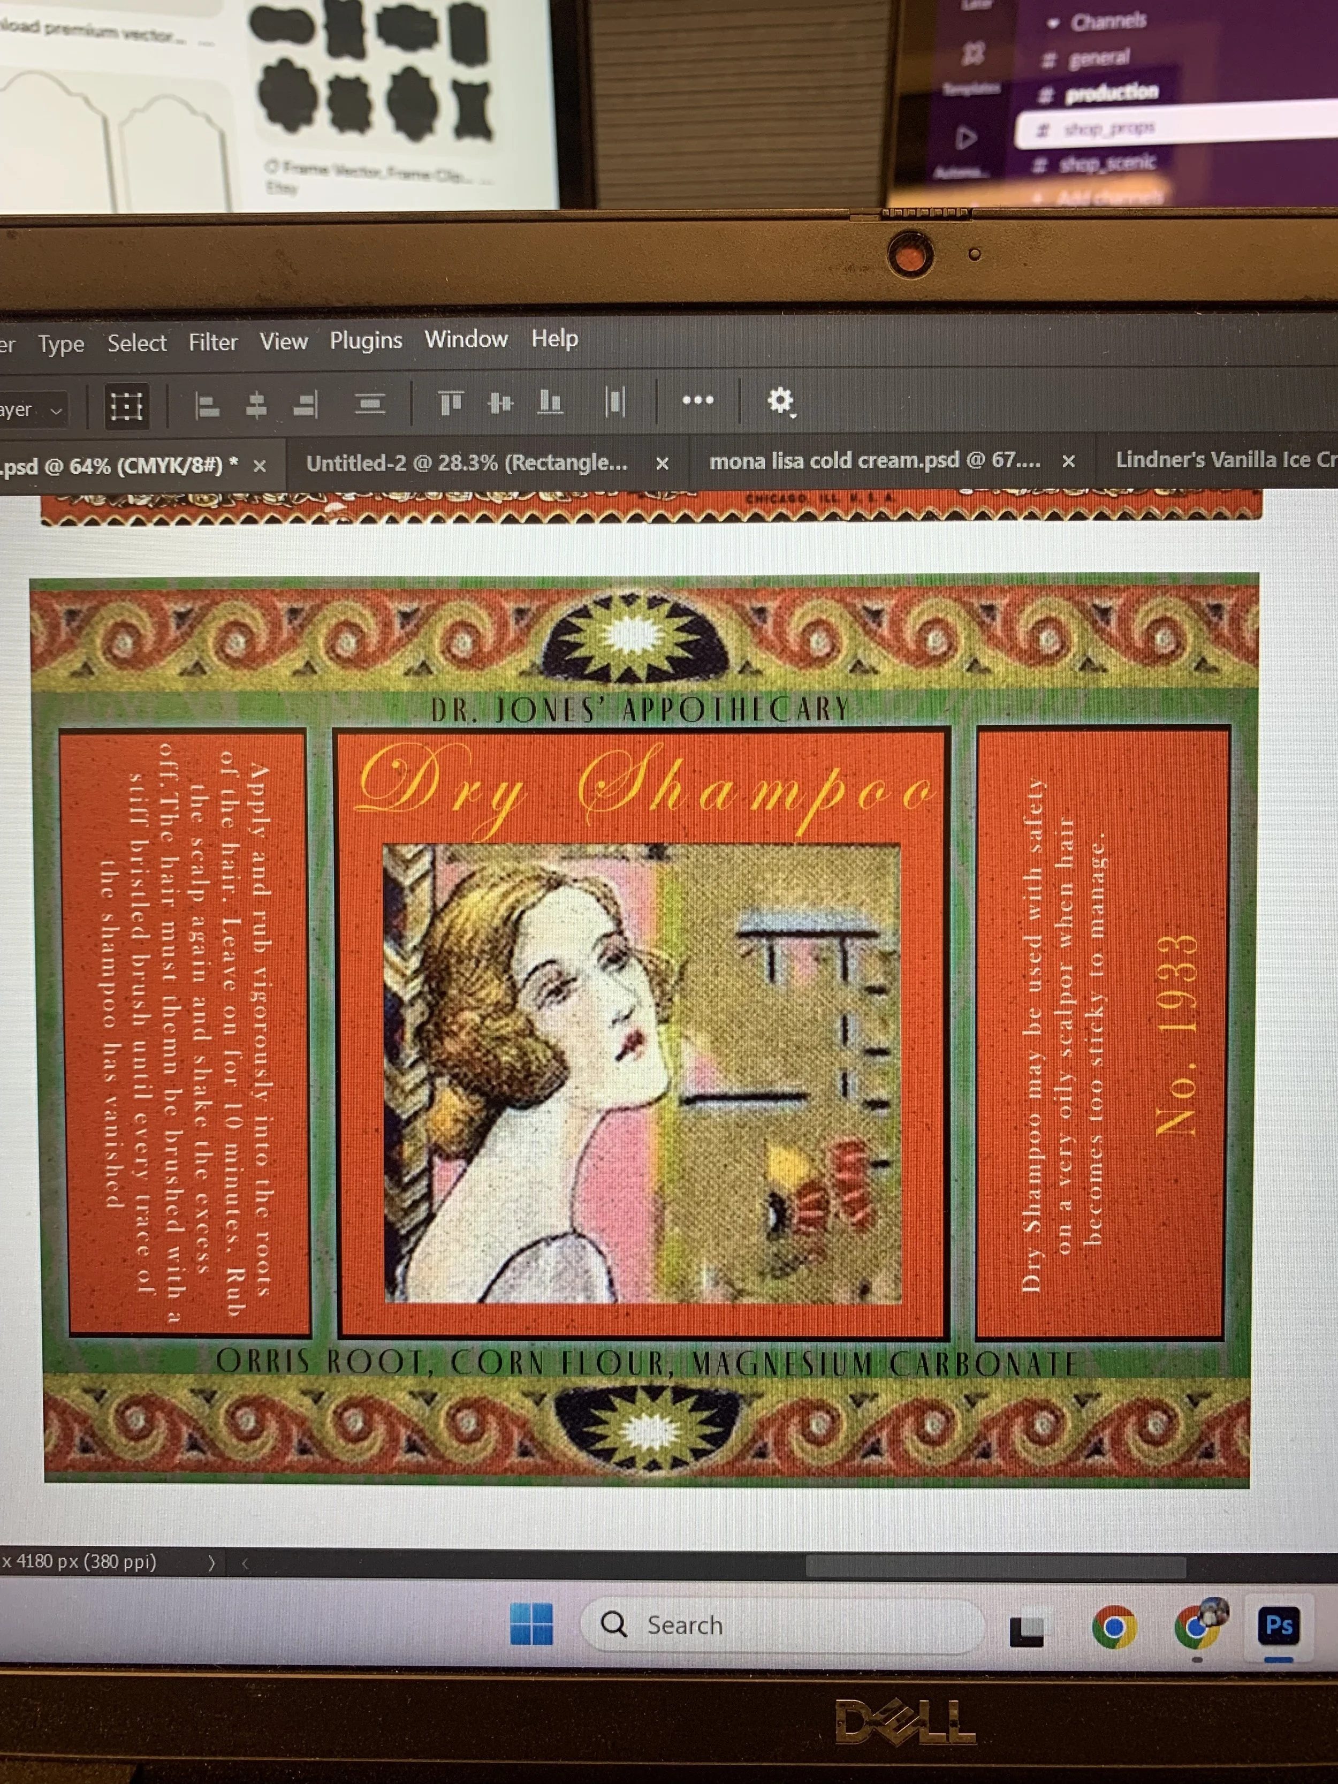Open the Plugins menu
The width and height of the screenshot is (1338, 1784).
pyautogui.click(x=366, y=340)
